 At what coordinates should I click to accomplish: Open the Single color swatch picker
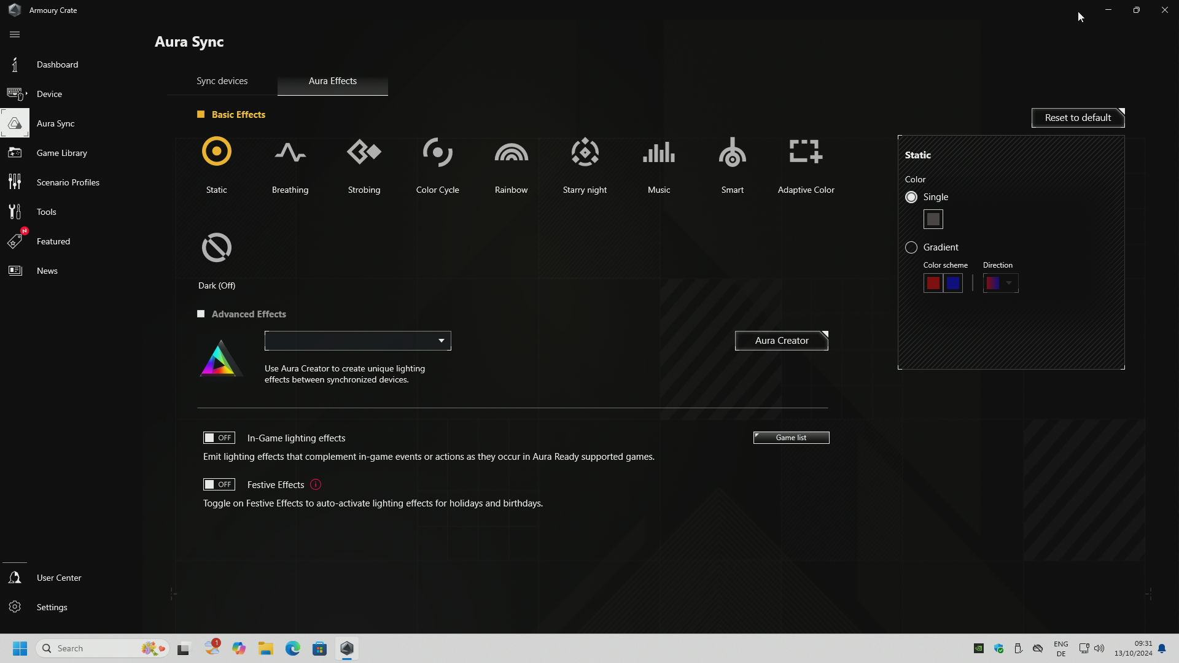tap(933, 219)
